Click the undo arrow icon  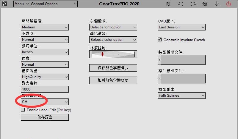pyautogui.click(x=181, y=4)
